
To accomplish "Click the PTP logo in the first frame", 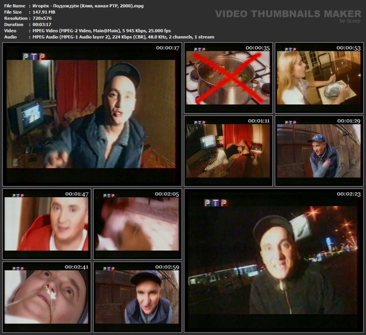I will pyautogui.click(x=34, y=56).
